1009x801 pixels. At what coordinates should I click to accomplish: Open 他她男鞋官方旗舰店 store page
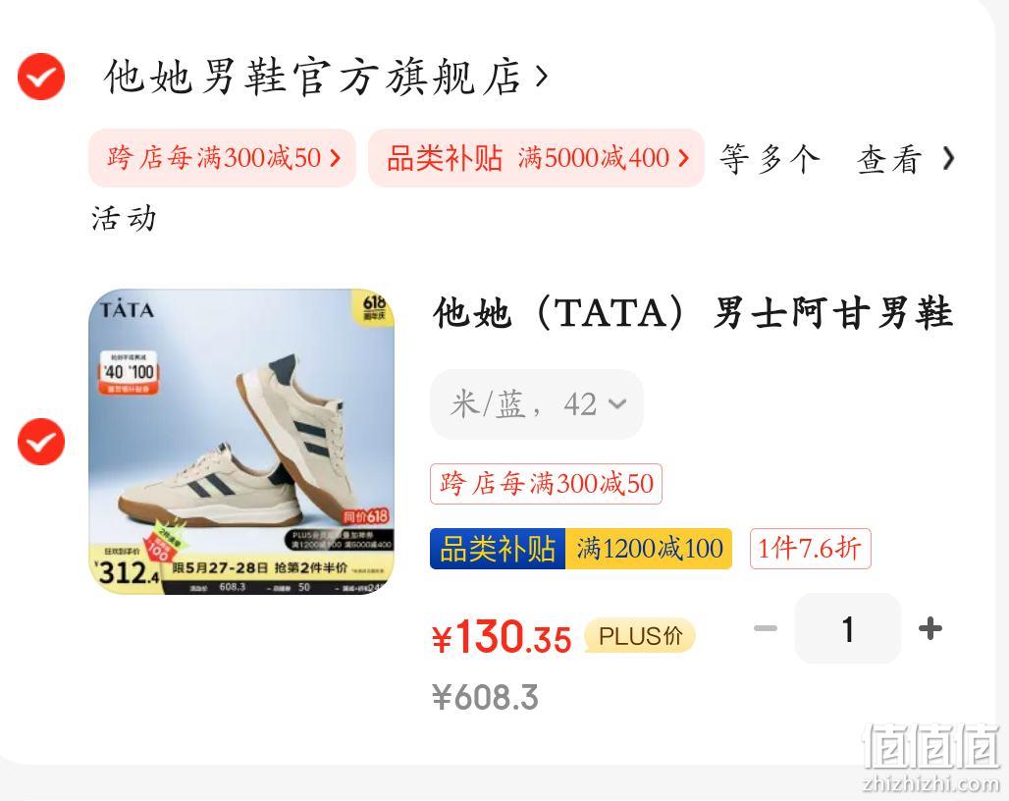pyautogui.click(x=313, y=78)
